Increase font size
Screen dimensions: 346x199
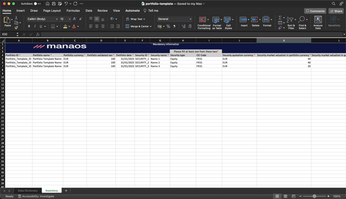(74, 19)
